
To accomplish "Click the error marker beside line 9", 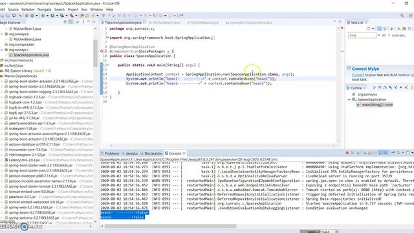I will click(x=102, y=51).
